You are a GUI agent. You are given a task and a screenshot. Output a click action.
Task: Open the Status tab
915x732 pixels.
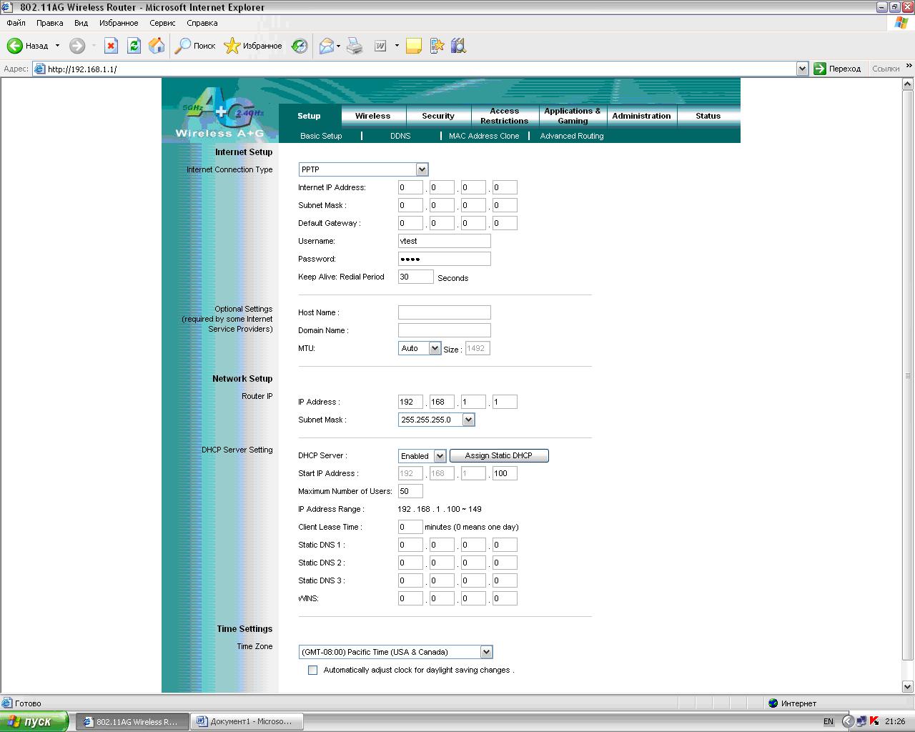point(708,116)
